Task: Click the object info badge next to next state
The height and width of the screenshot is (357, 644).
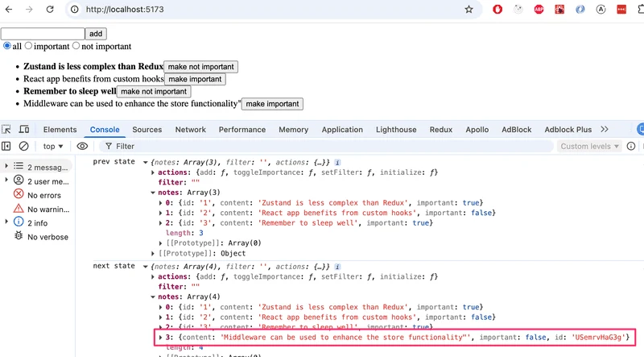Action: pos(337,267)
